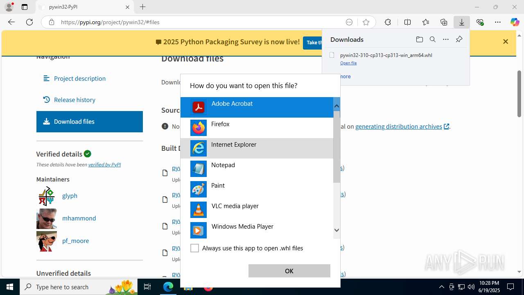Choose VLC media player to open file

257,210
